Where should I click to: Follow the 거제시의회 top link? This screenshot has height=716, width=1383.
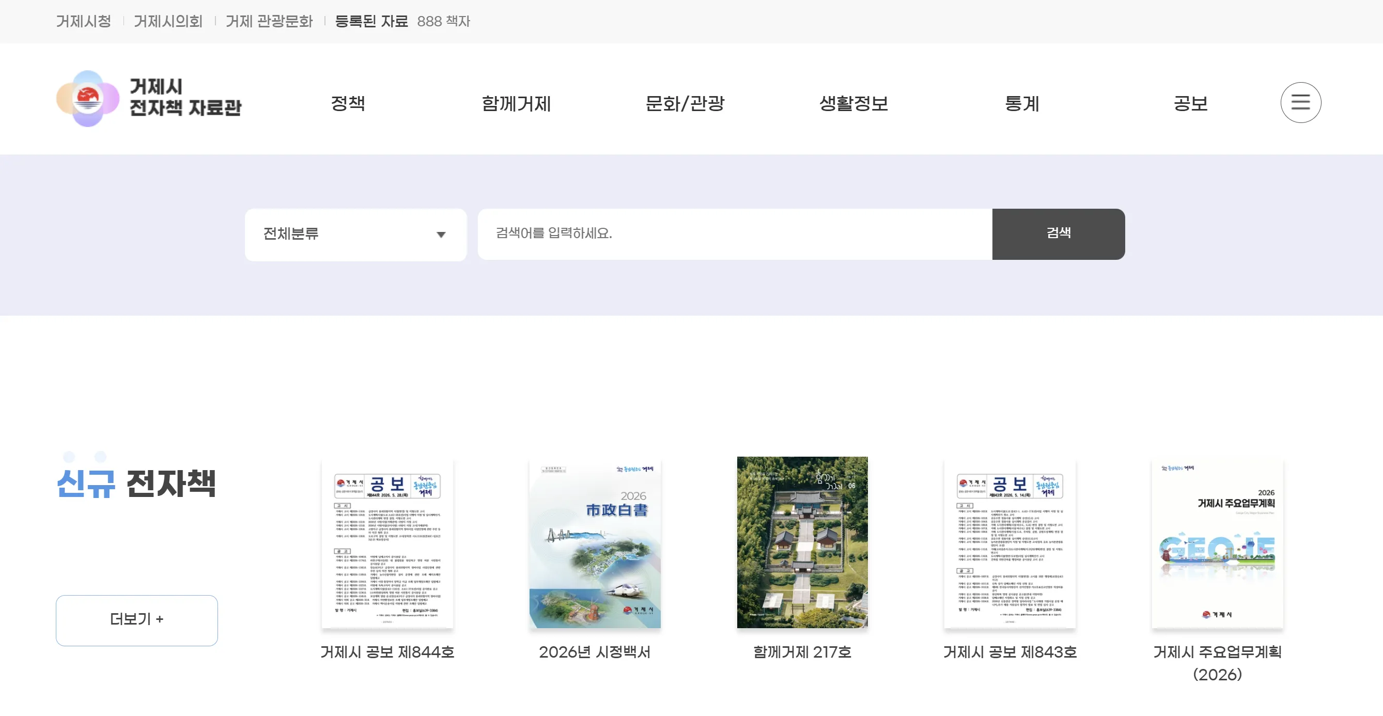[x=168, y=22]
